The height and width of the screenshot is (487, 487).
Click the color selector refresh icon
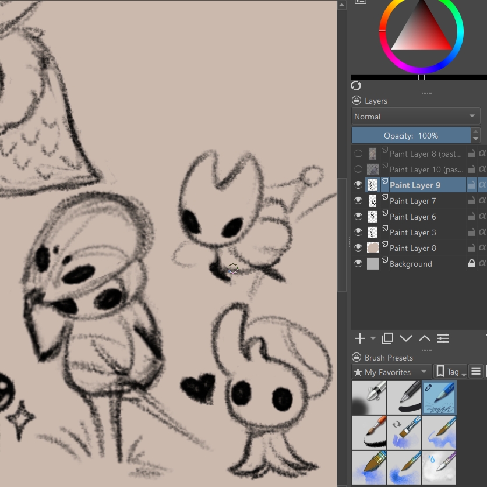point(356,86)
